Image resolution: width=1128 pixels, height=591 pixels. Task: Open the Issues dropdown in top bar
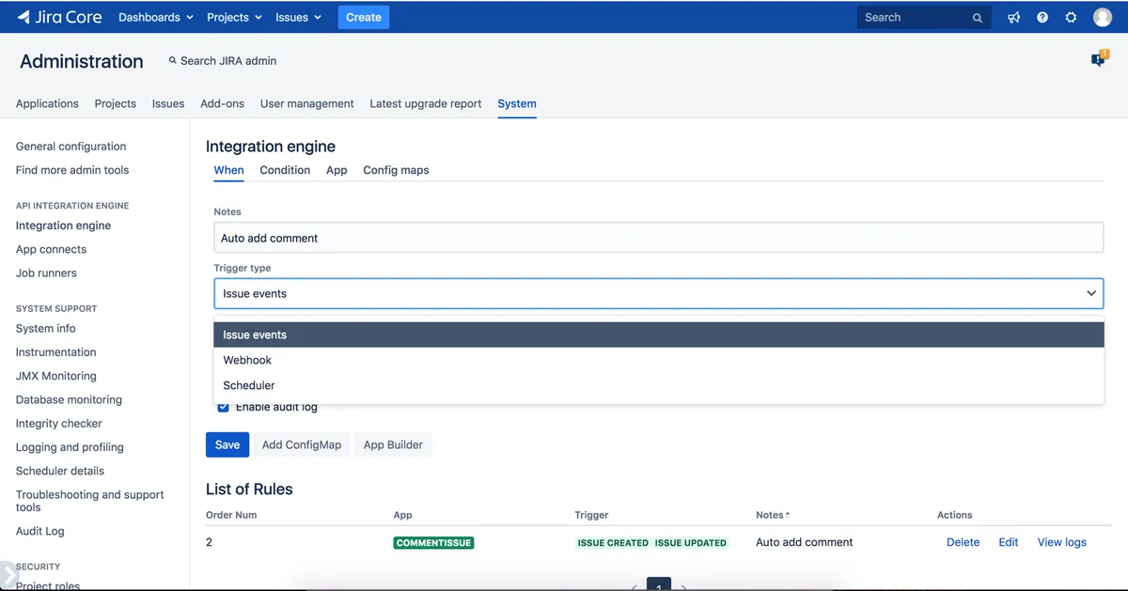(299, 17)
